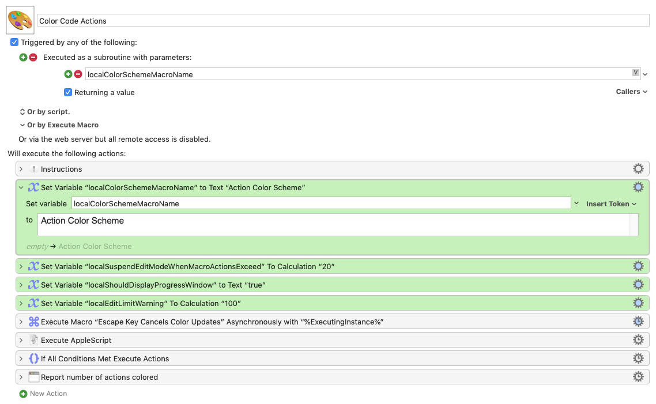Image resolution: width=656 pixels, height=404 pixels.
Task: Click the script icon of Execute AppleScript
Action: pyautogui.click(x=34, y=340)
